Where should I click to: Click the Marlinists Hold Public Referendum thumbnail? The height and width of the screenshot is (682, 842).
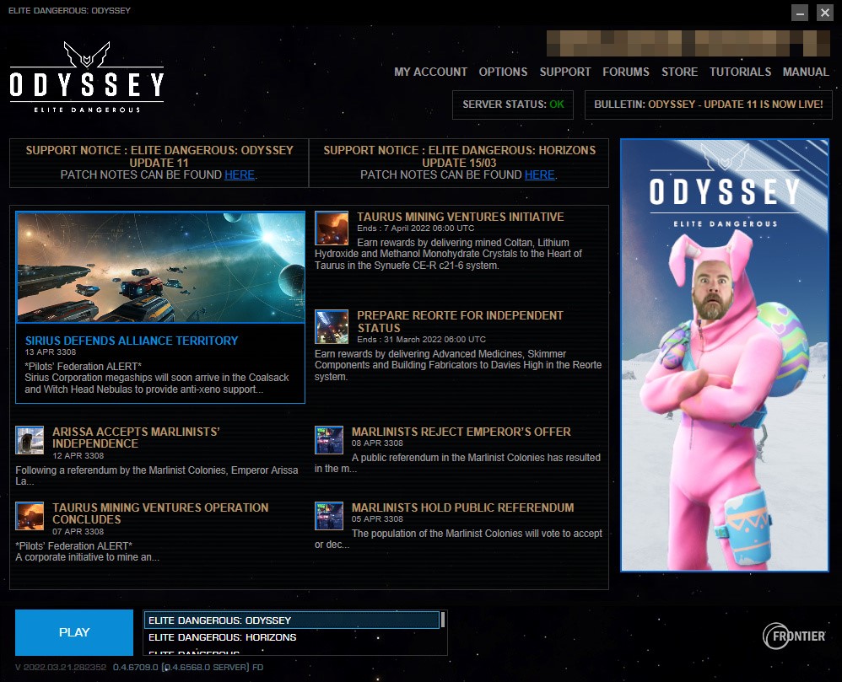pos(329,516)
